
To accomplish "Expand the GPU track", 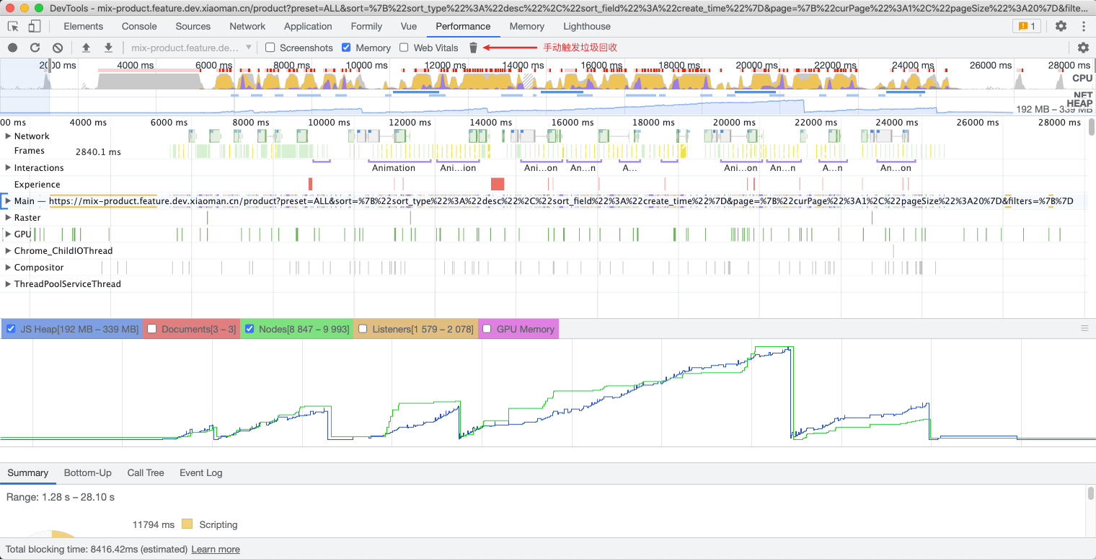I will (x=8, y=234).
